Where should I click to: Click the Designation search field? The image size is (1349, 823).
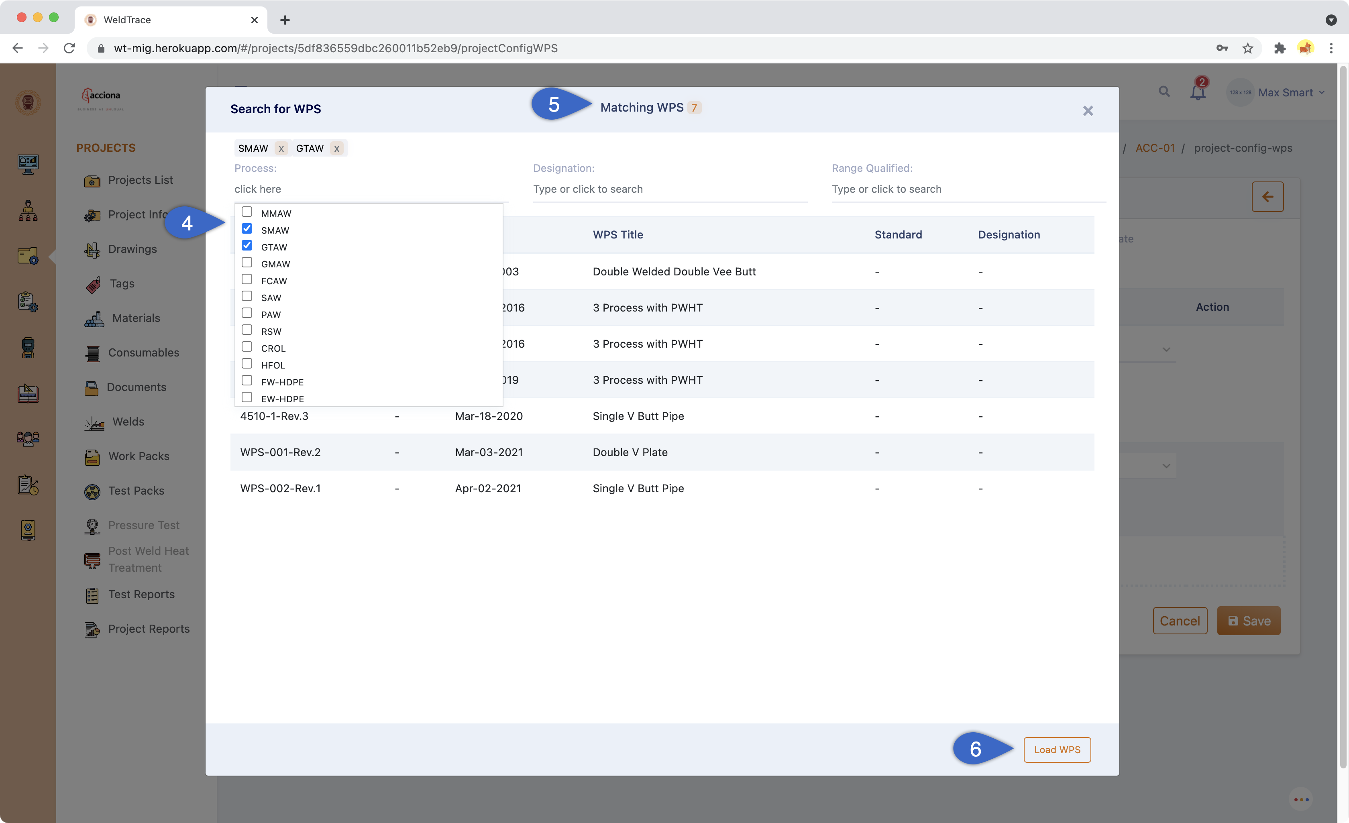click(670, 189)
